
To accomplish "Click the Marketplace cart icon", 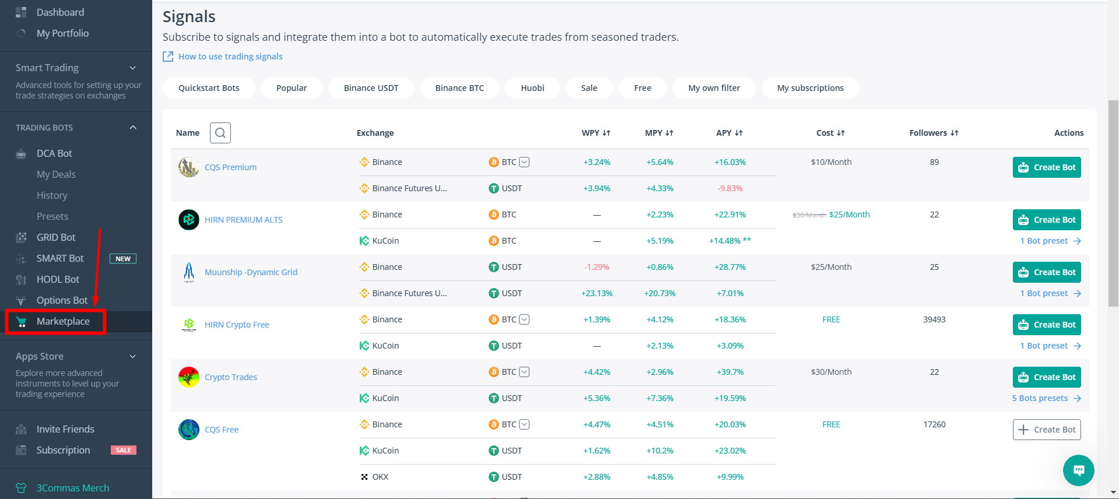I will [x=22, y=322].
